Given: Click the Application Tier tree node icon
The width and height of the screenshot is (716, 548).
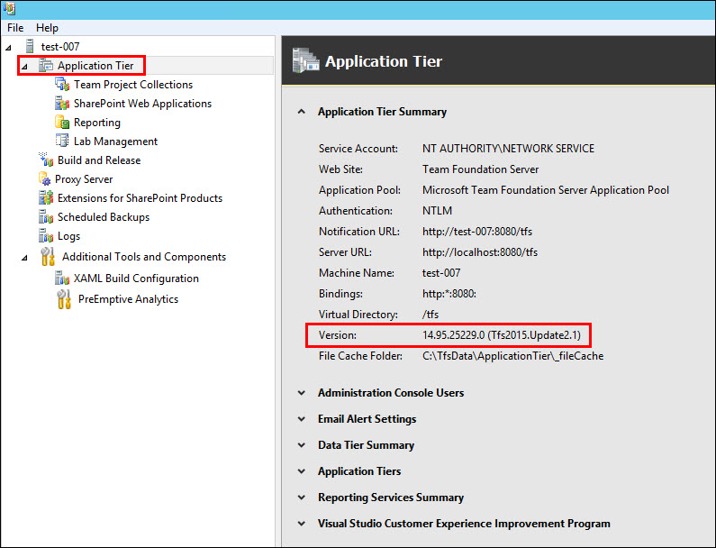Looking at the screenshot, I should click(x=46, y=66).
